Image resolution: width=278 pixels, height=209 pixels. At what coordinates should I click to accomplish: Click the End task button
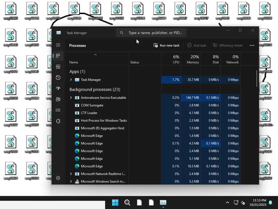coord(197,45)
